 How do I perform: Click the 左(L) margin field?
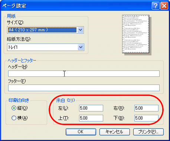(91, 108)
